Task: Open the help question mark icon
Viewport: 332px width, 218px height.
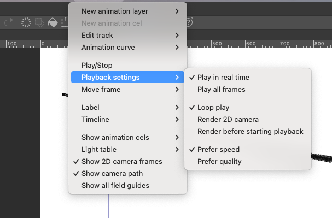Action: coord(190,22)
